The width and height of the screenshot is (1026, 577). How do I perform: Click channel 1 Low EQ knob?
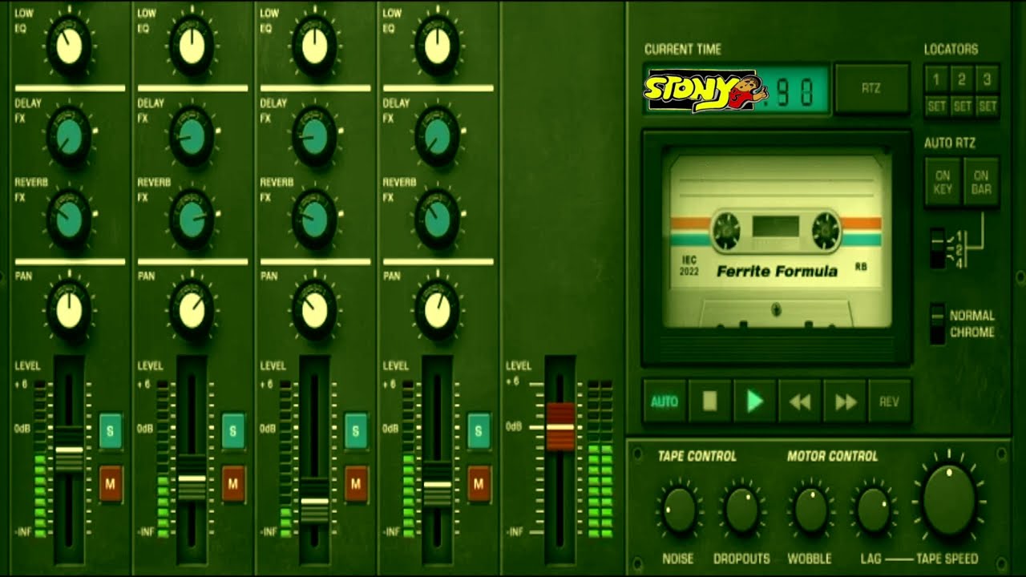[70, 46]
